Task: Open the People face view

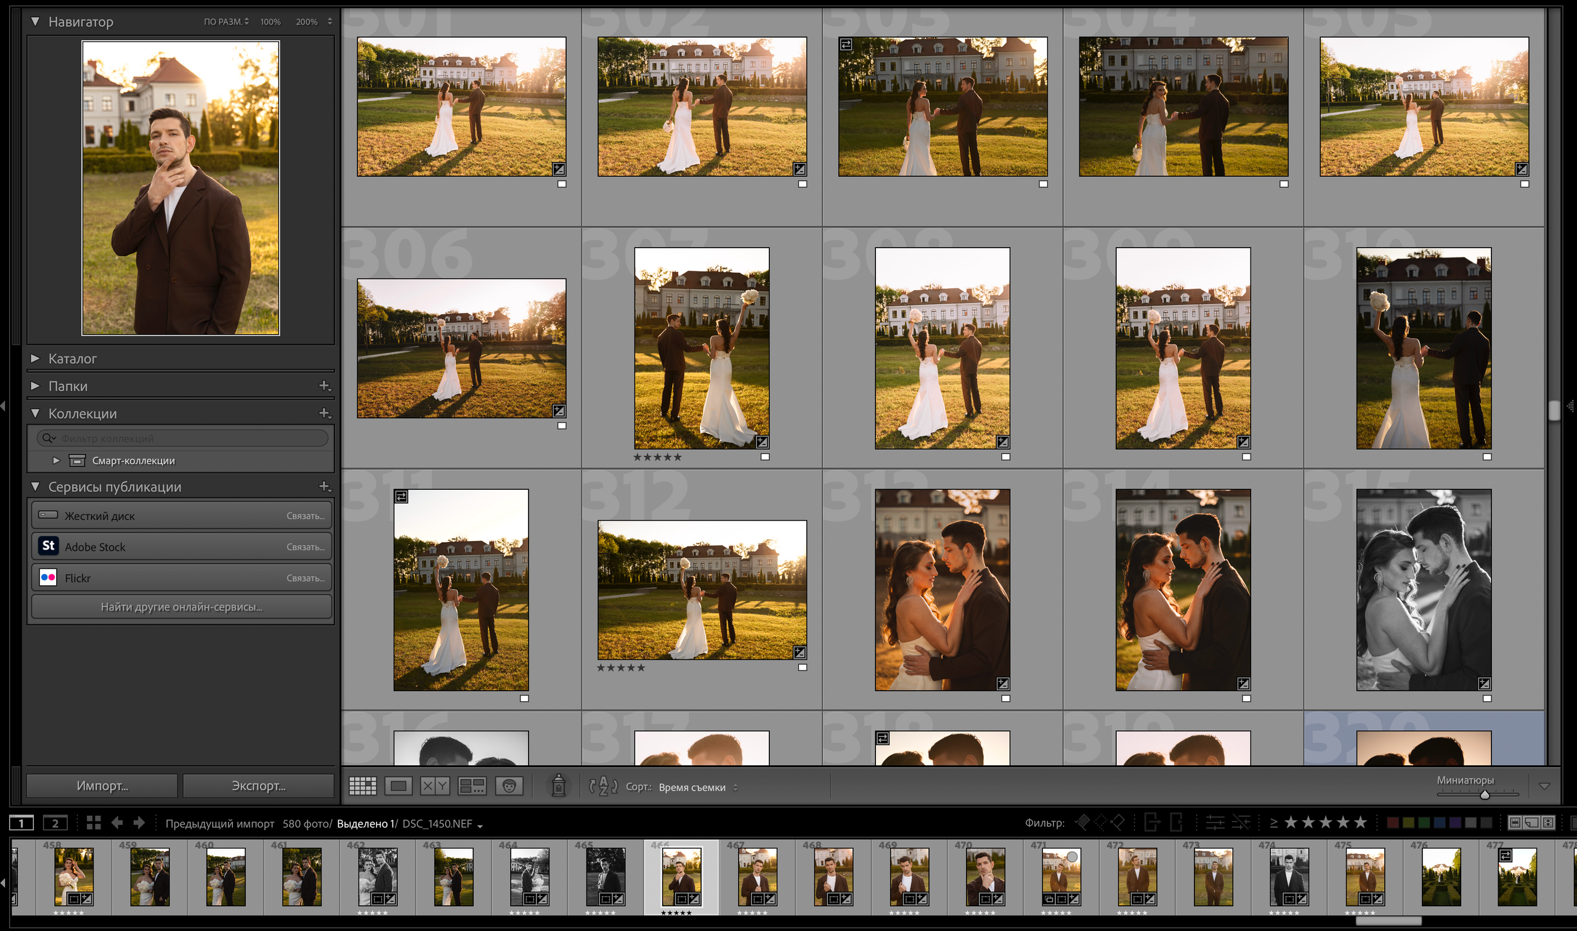Action: [509, 786]
